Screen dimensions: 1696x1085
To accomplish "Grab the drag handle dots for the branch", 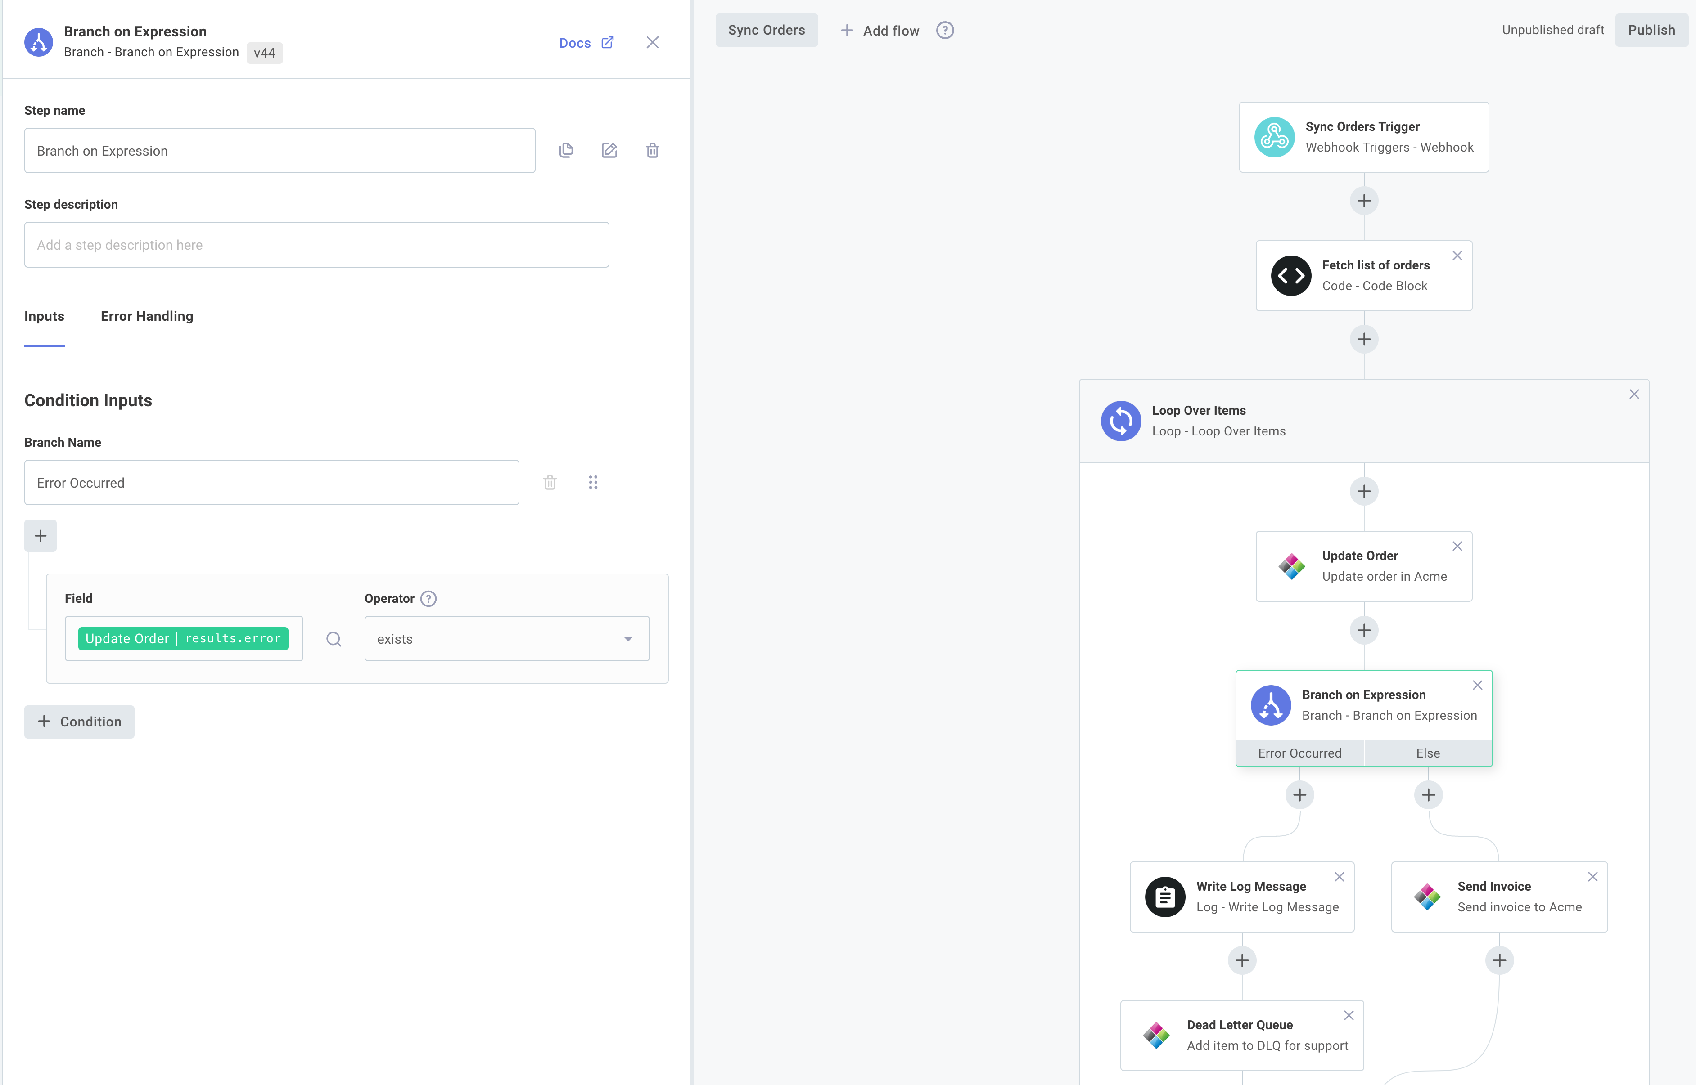I will (x=594, y=483).
